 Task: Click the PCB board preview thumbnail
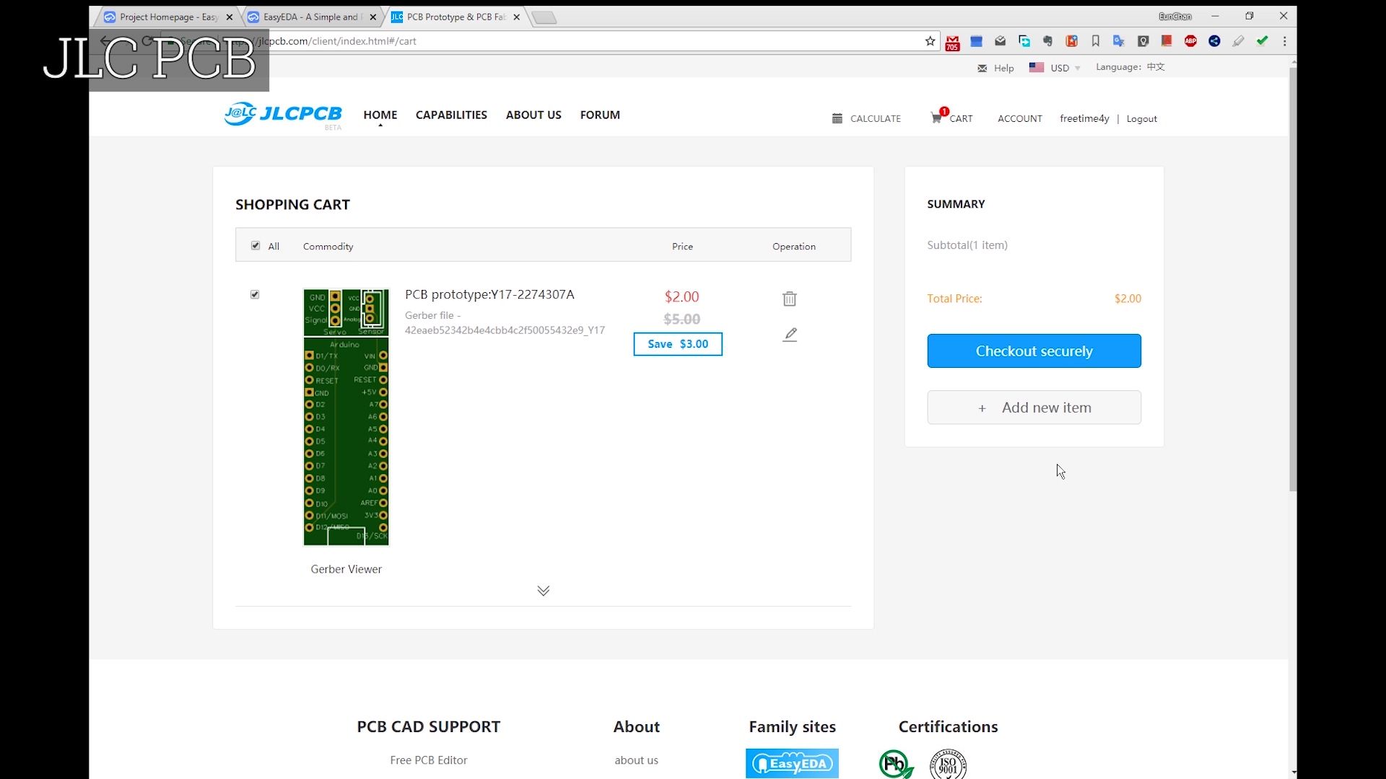point(346,417)
